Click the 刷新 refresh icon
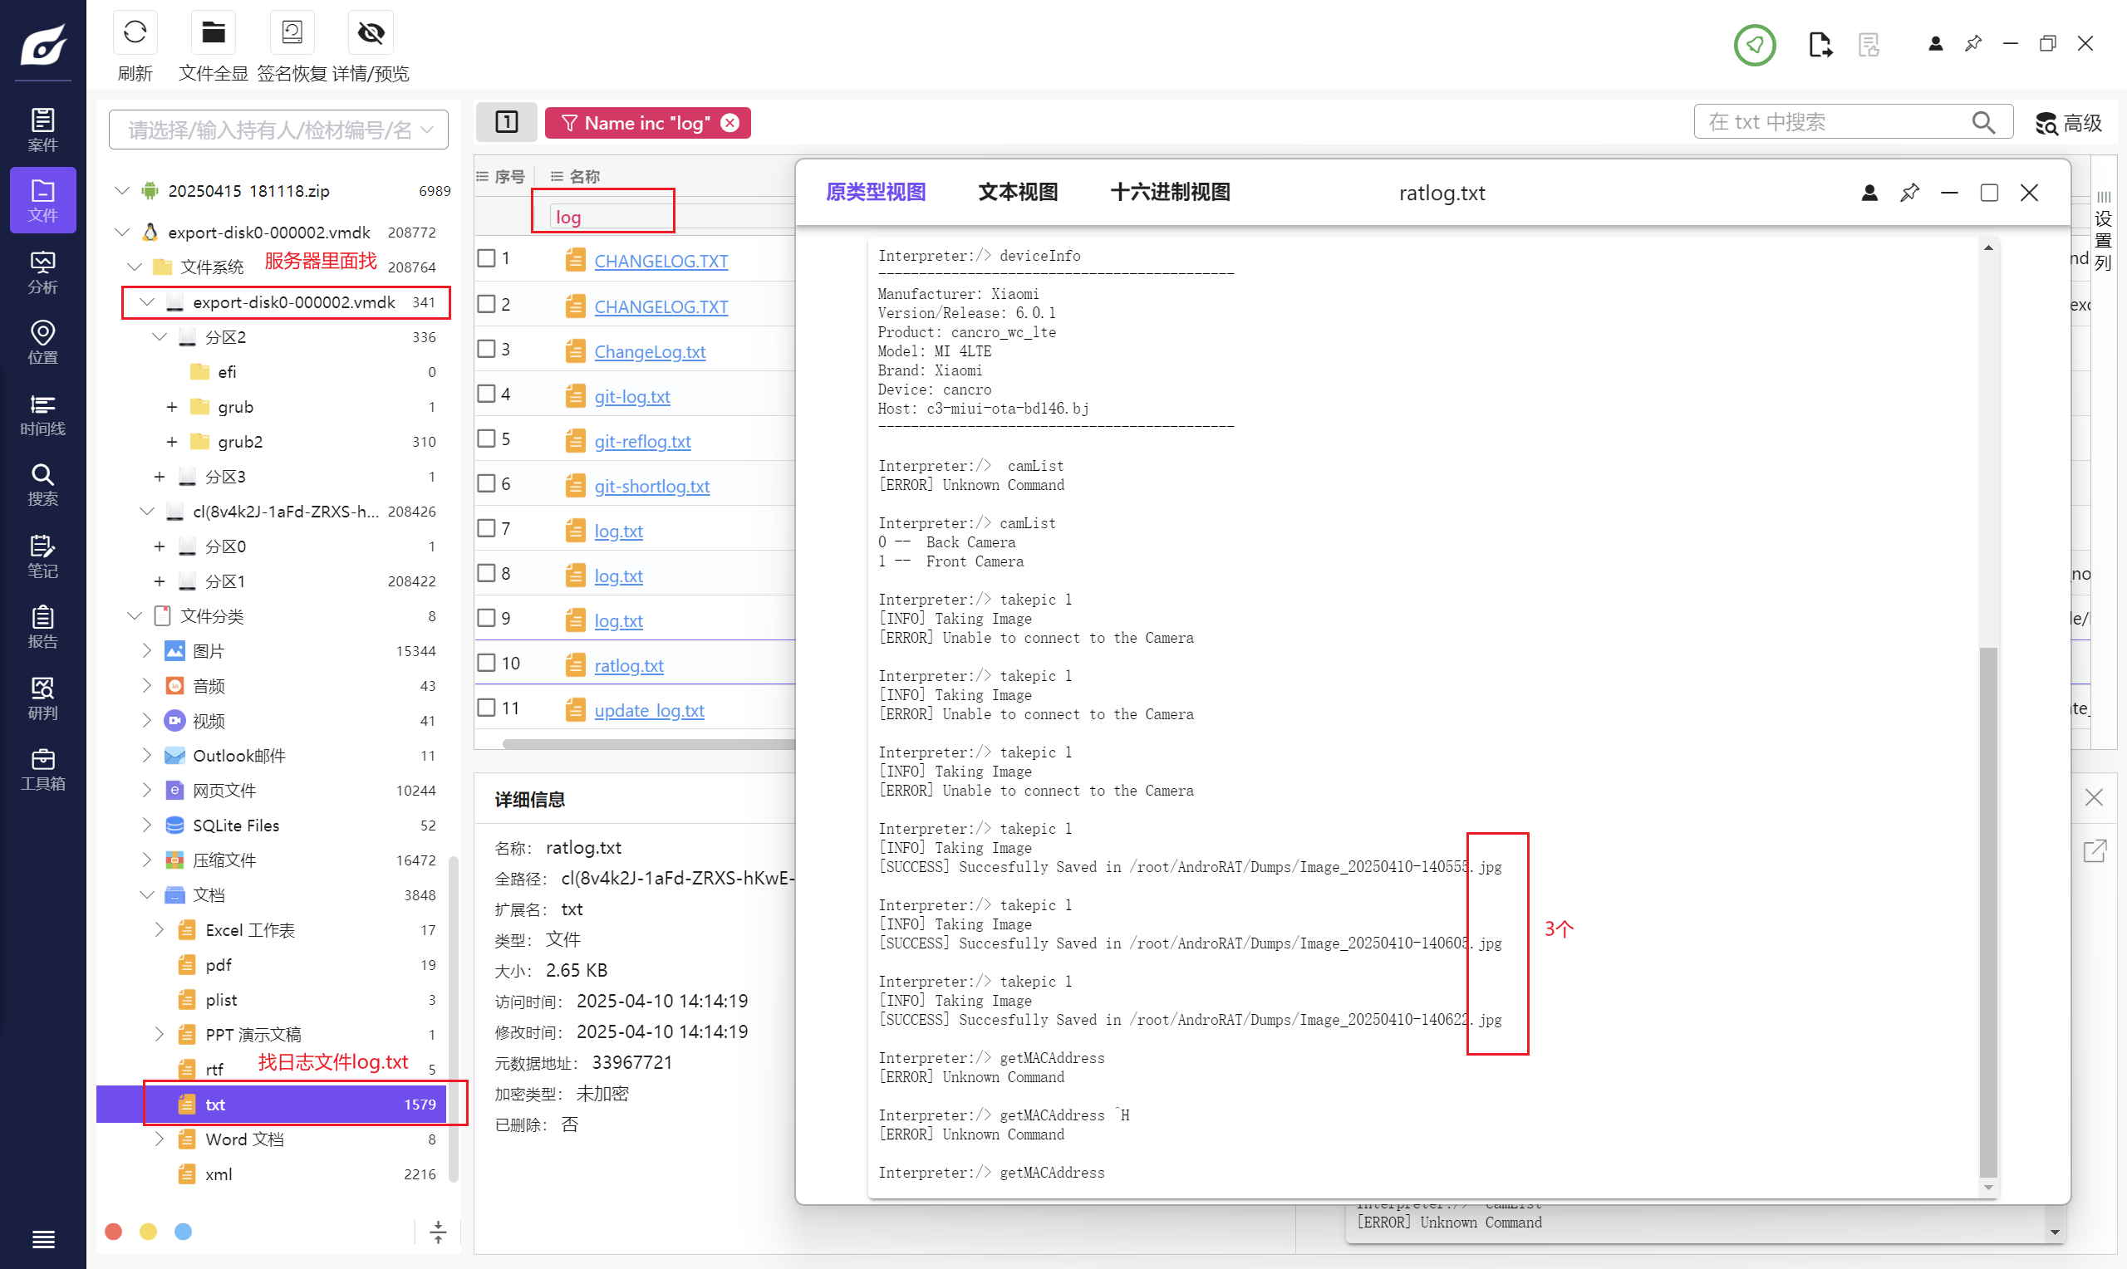The width and height of the screenshot is (2127, 1269). pos(135,33)
